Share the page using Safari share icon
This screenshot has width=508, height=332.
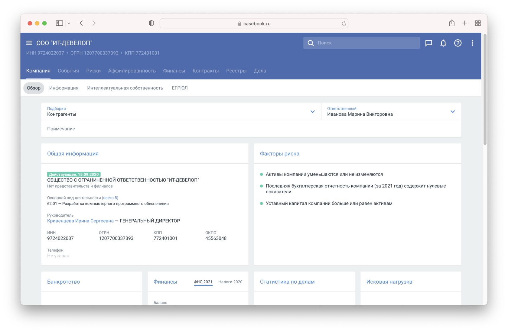(452, 23)
